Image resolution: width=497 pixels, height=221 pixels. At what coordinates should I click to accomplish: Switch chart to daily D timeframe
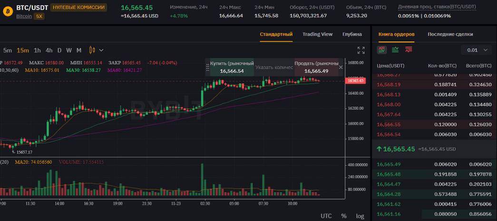pyautogui.click(x=59, y=50)
